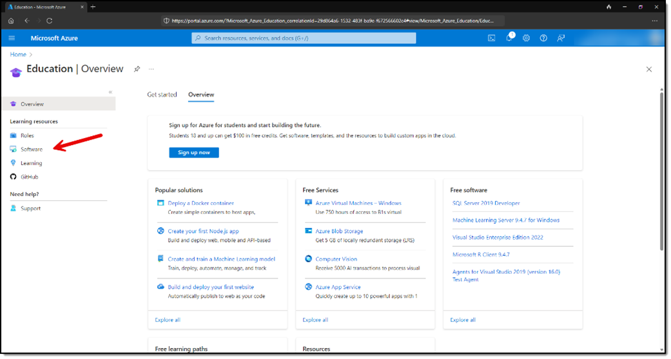Open Visual Studio Enterprise Edition 2022 link

click(x=498, y=237)
